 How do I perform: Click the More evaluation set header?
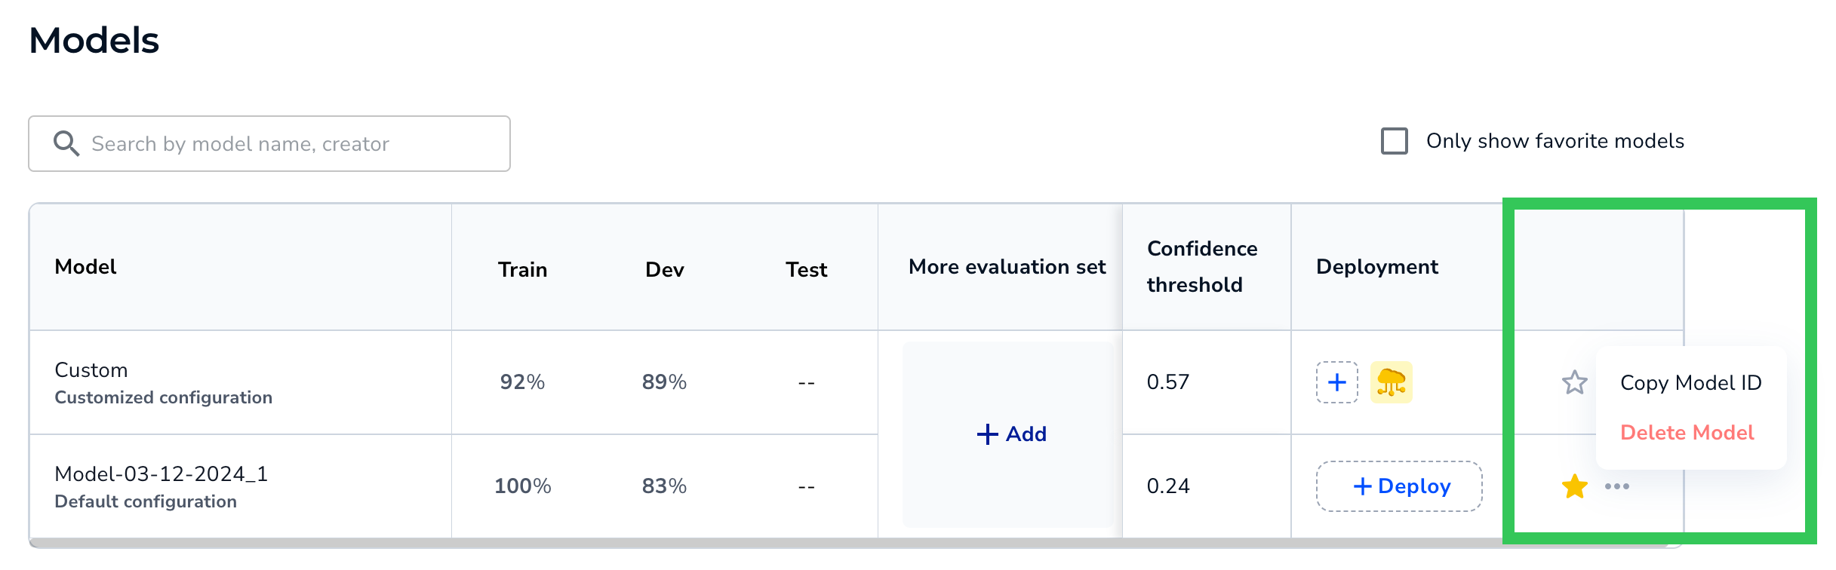tap(1007, 267)
